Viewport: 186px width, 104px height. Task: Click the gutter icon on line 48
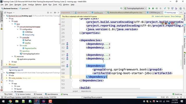[x=67, y=66]
